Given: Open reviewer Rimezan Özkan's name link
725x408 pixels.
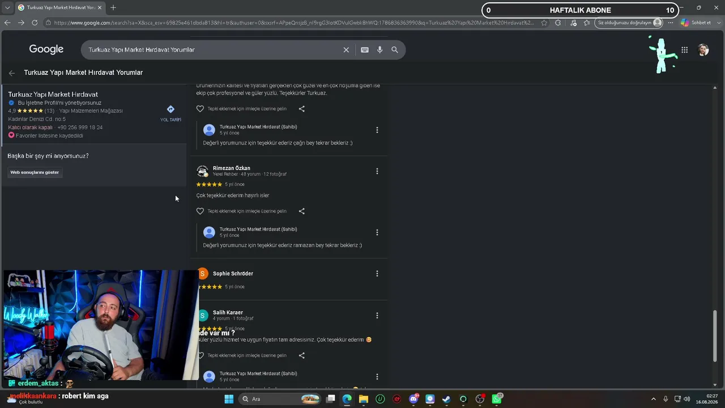Looking at the screenshot, I should point(231,168).
